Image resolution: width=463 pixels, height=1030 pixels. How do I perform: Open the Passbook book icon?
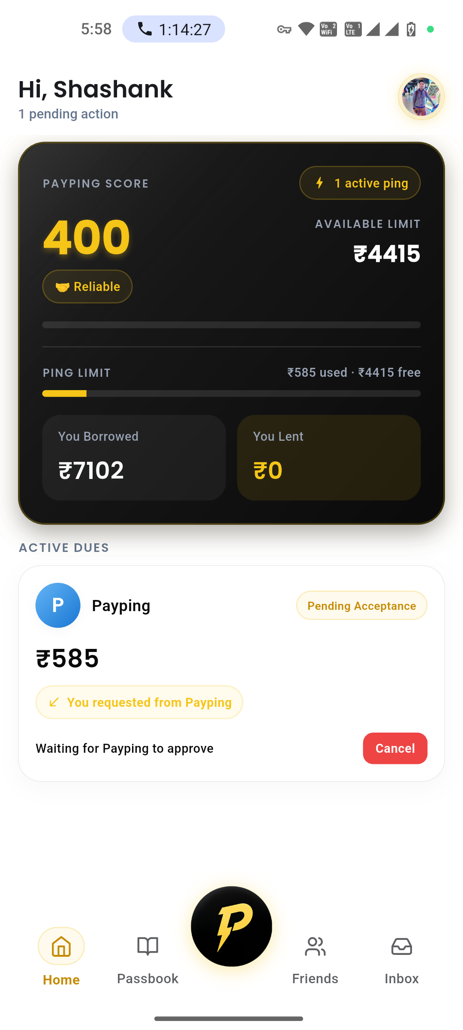click(x=147, y=946)
